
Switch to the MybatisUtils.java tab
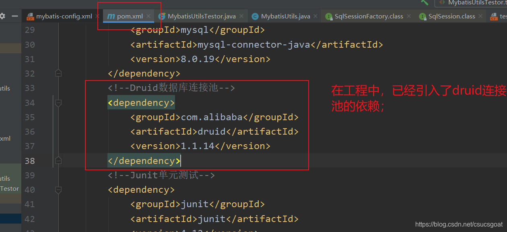285,16
